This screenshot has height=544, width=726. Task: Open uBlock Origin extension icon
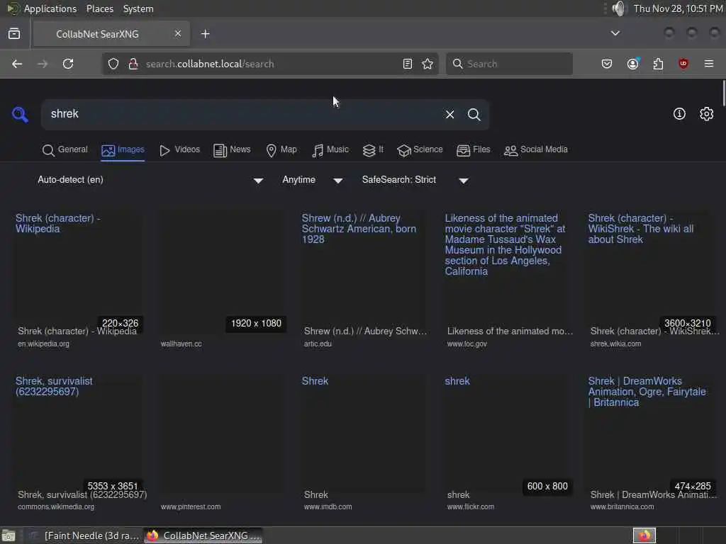click(683, 64)
